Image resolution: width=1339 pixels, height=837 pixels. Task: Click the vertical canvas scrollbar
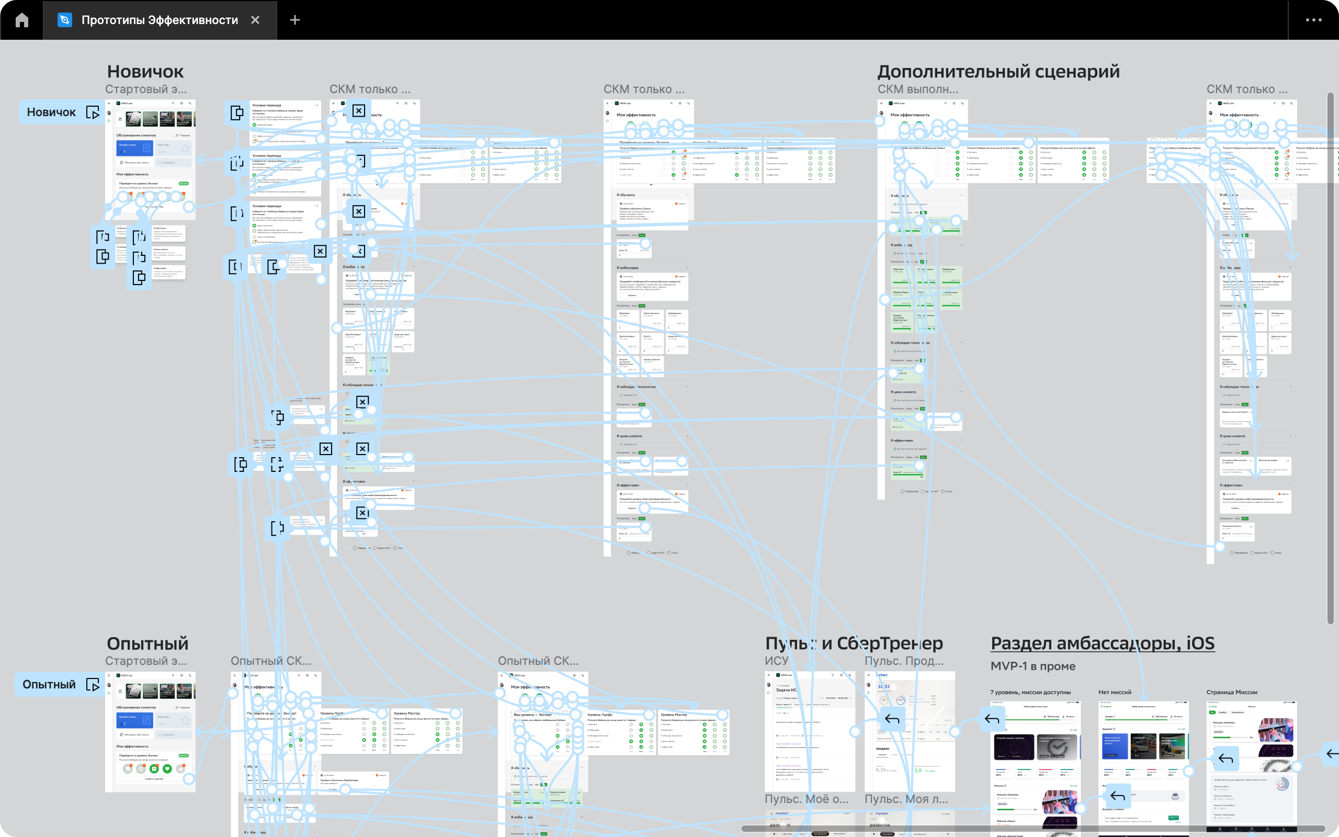[1330, 354]
